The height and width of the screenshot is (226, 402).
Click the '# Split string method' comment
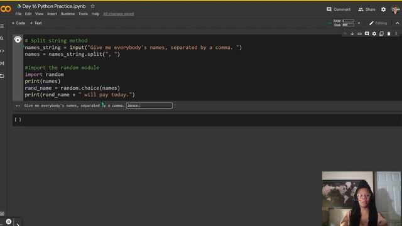coord(56,41)
